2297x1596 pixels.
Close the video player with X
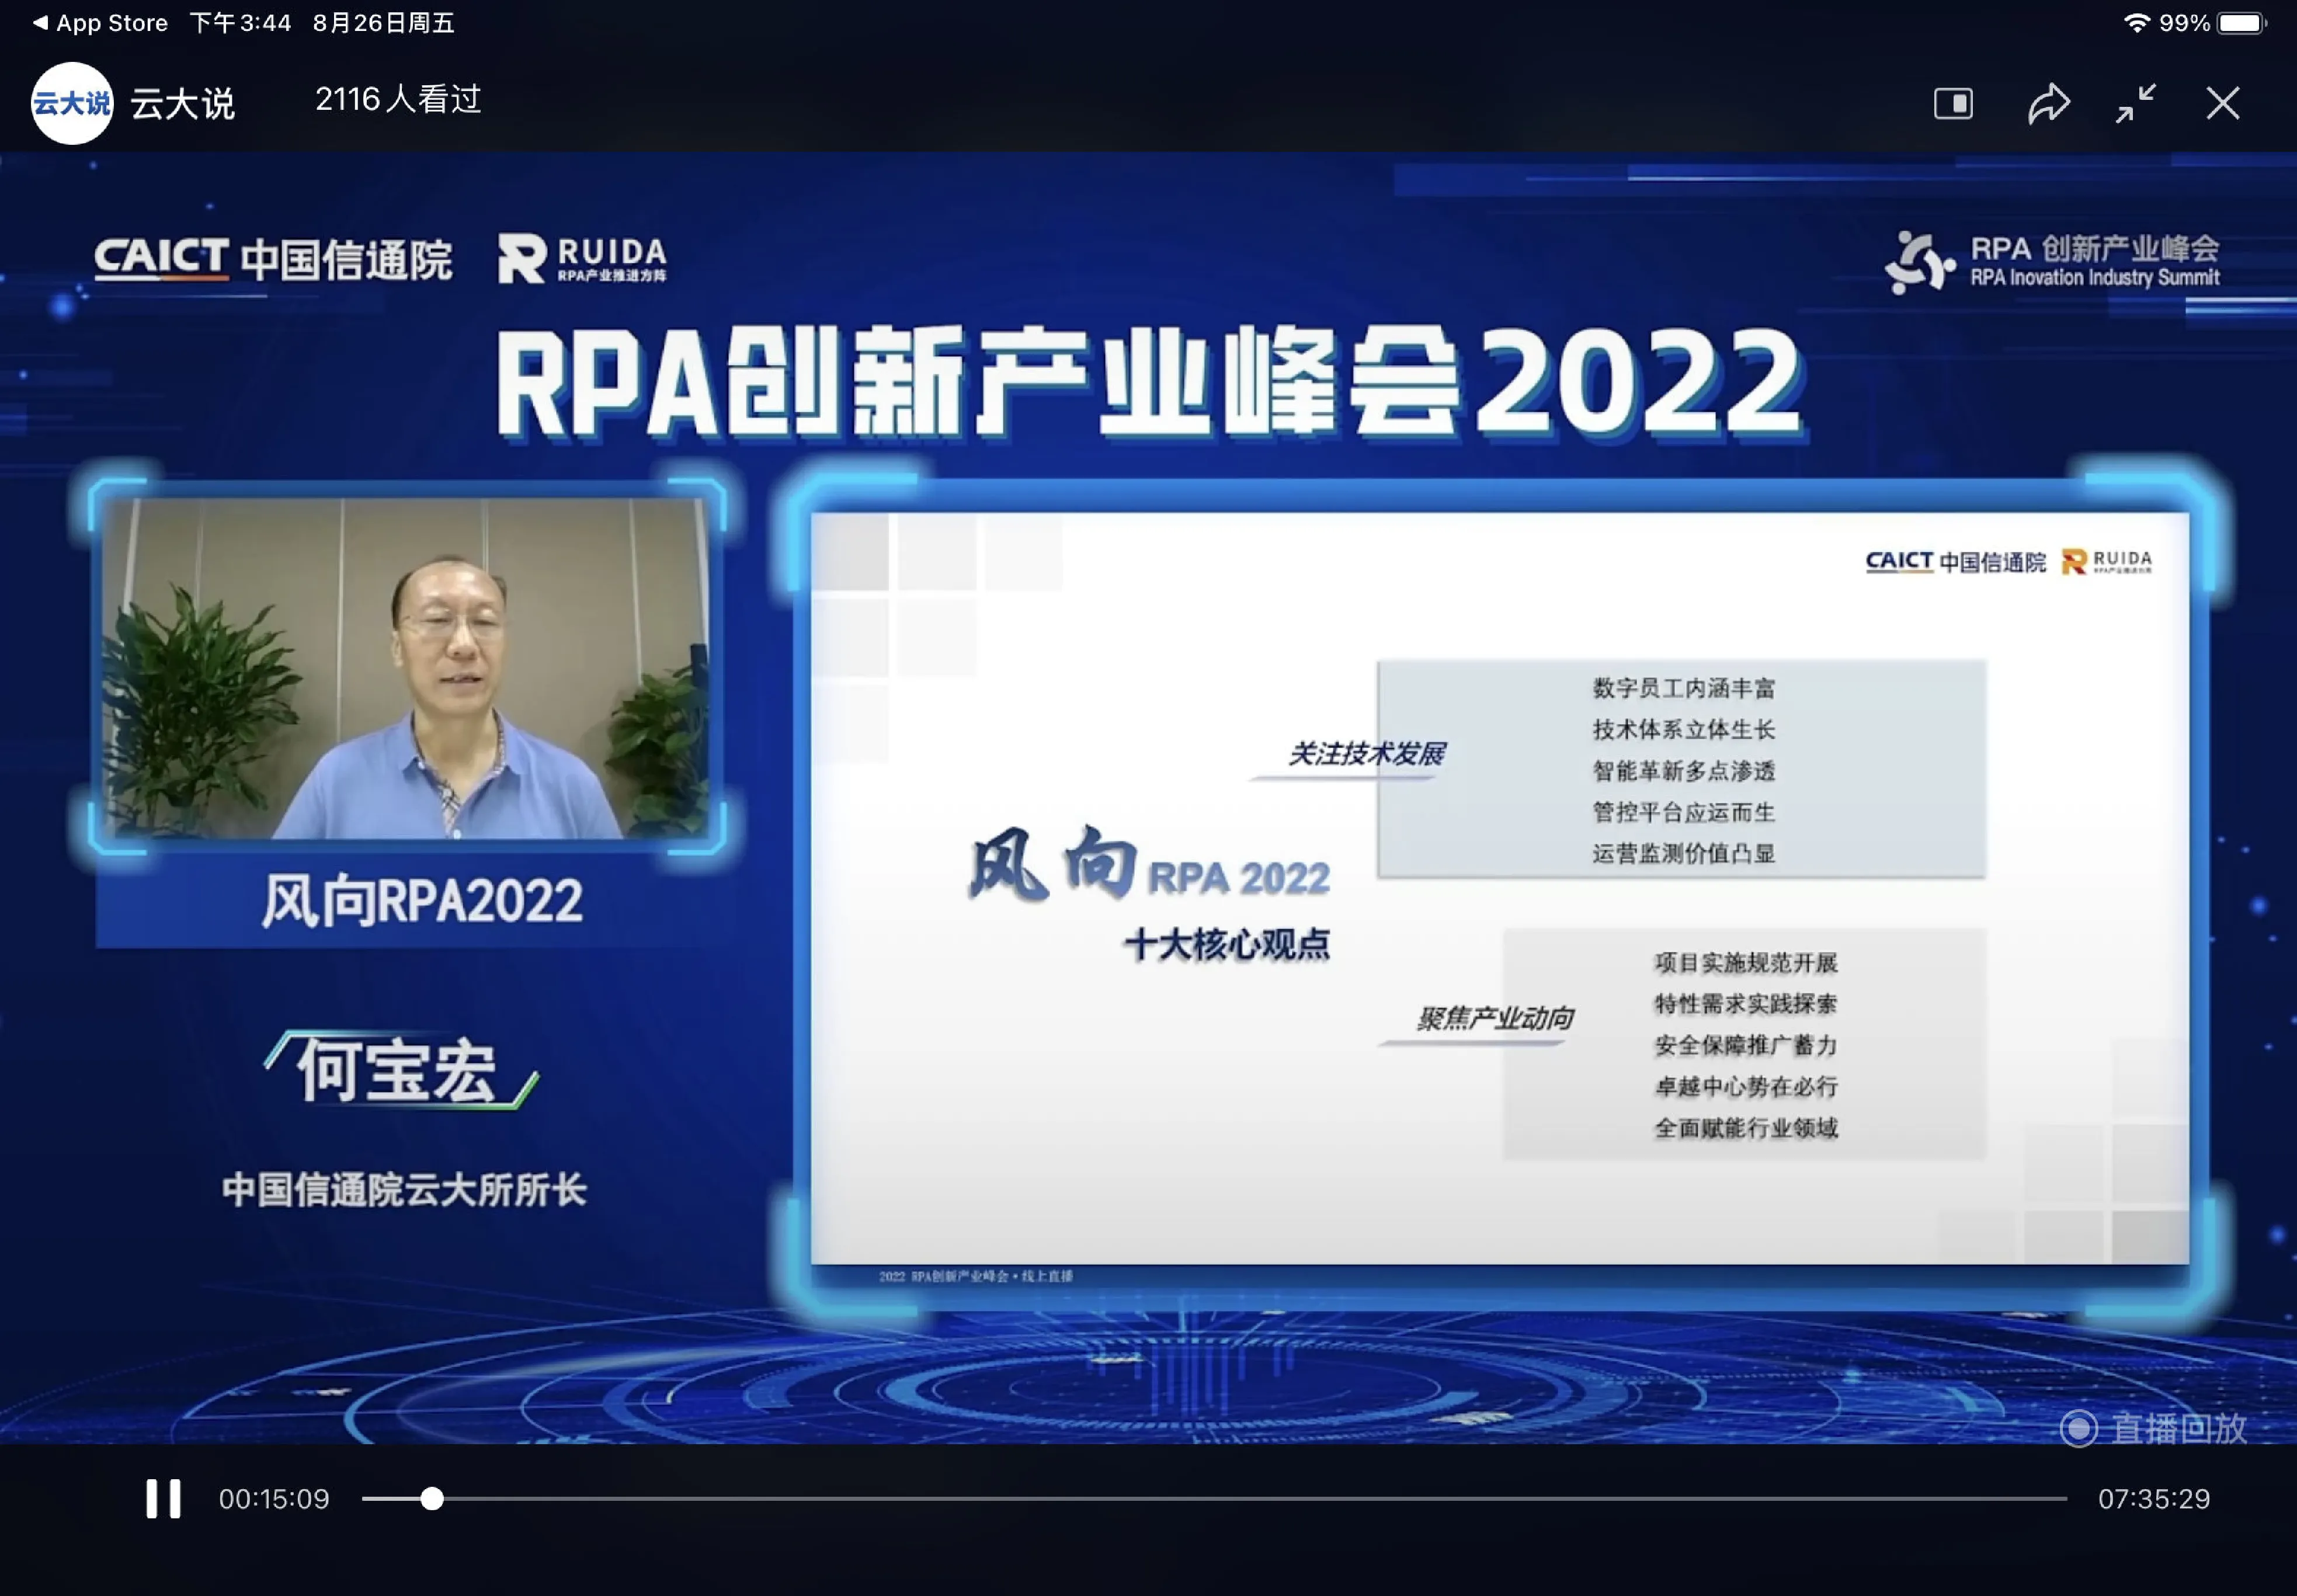(x=2223, y=103)
